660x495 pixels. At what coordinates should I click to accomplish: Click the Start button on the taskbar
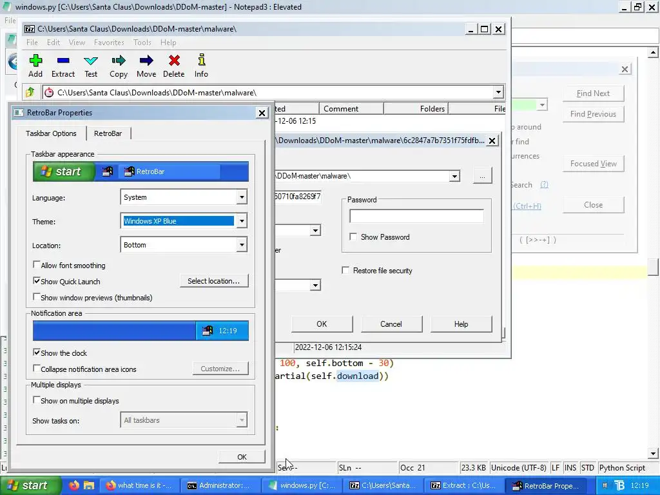tap(30, 485)
